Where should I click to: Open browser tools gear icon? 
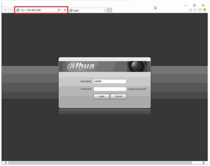200,10
